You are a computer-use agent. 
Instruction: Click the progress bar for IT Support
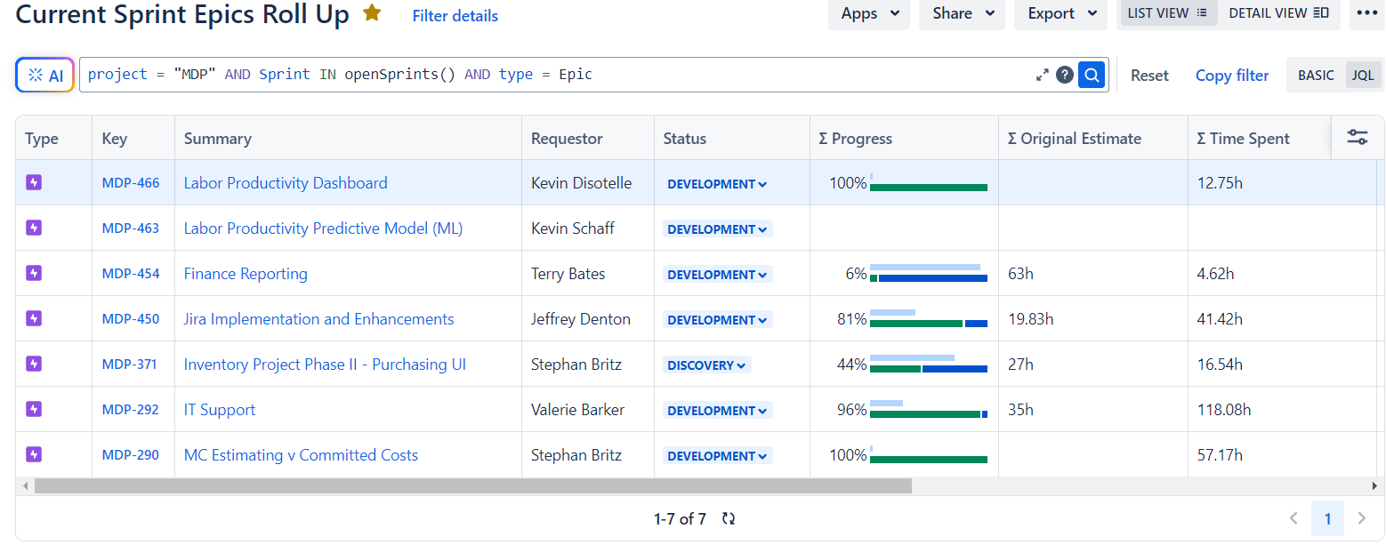(x=925, y=414)
